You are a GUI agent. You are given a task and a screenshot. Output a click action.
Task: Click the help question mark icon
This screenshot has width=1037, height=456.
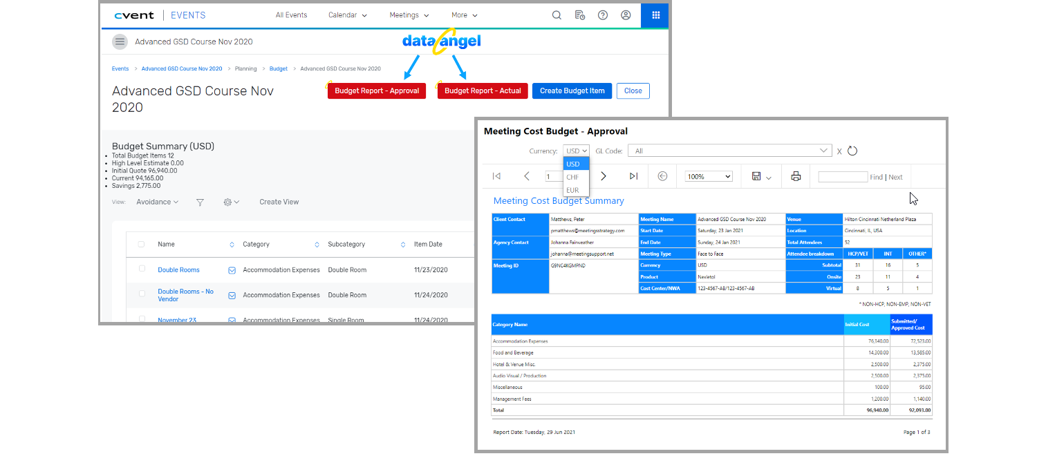pos(603,15)
